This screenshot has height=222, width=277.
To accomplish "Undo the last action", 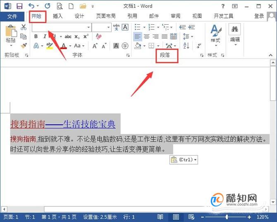I will pyautogui.click(x=31, y=6).
